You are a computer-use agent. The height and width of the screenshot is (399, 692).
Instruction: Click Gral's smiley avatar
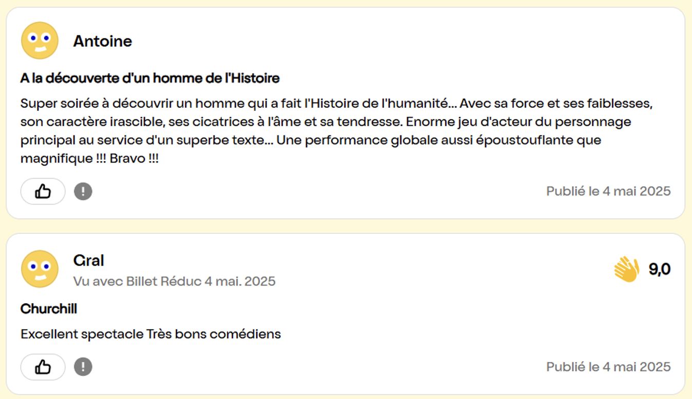pyautogui.click(x=40, y=269)
